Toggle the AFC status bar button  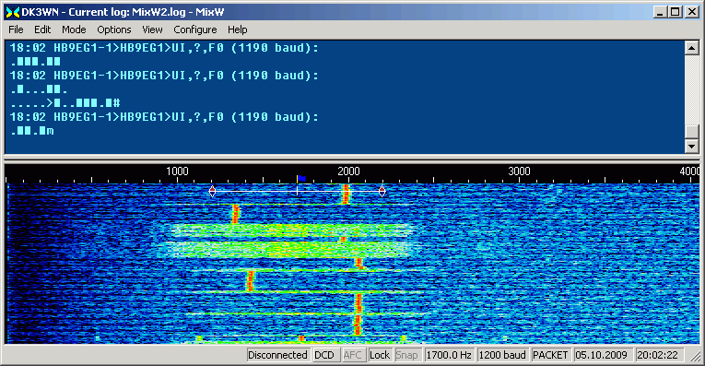pyautogui.click(x=352, y=355)
